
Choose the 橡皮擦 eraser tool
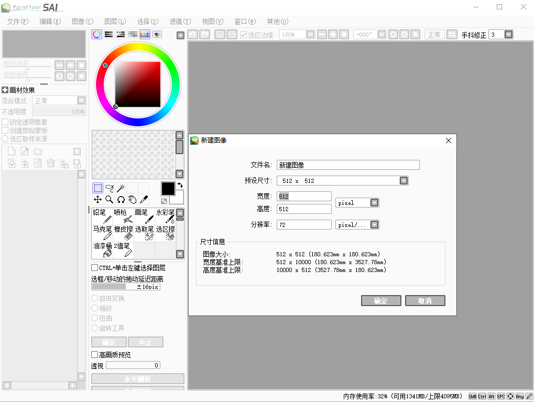[123, 233]
